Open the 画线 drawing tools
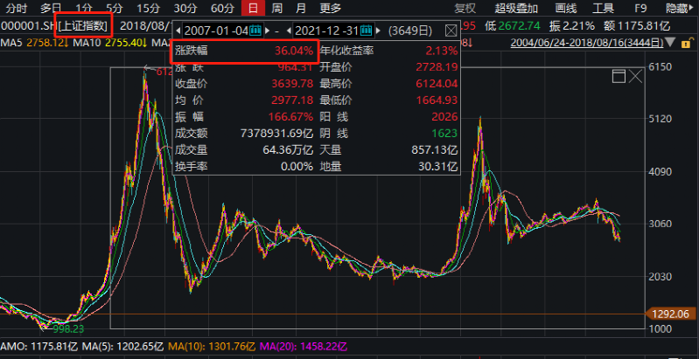Image resolution: width=699 pixels, height=359 pixels. point(566,8)
